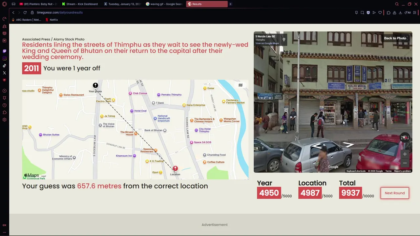Open the Opera GX main menu logo
This screenshot has height=236, width=420.
(x=4, y=4)
